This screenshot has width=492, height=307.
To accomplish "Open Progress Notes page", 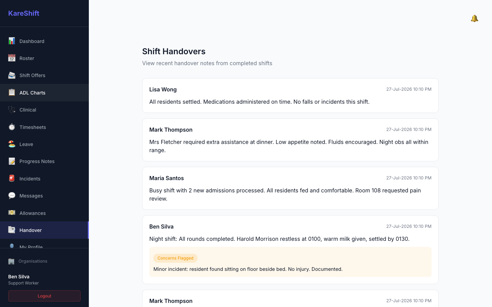I will pyautogui.click(x=44, y=161).
